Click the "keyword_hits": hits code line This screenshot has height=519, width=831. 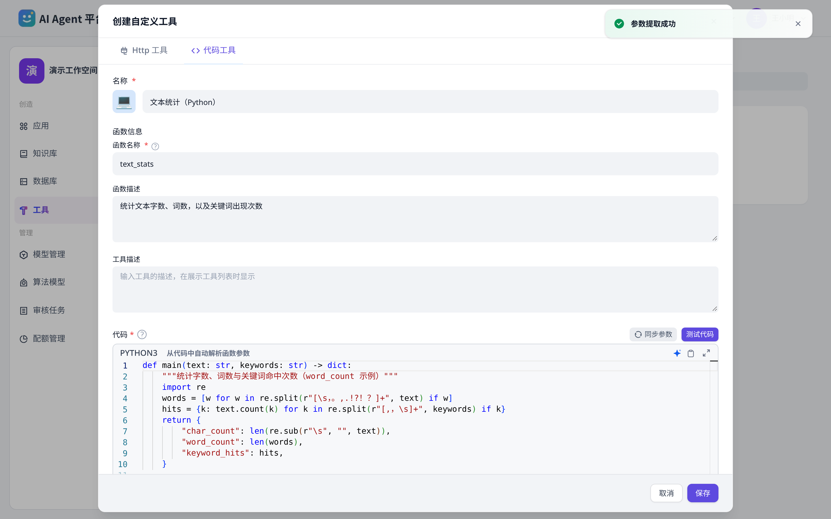[232, 453]
